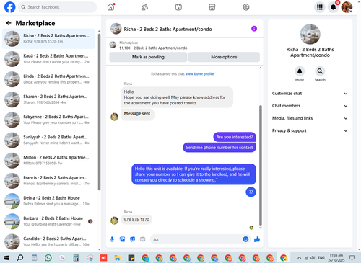Viewport: 361px width, 263px height.
Task: Go back using the Marketplace arrow
Action: [x=9, y=23]
